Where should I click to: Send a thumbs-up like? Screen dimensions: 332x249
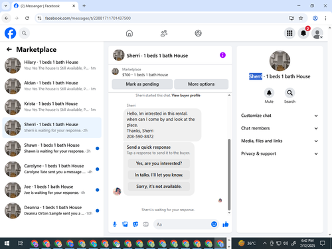coord(226,224)
